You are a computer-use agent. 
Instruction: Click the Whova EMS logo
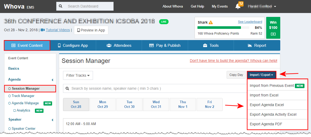(x=19, y=6)
